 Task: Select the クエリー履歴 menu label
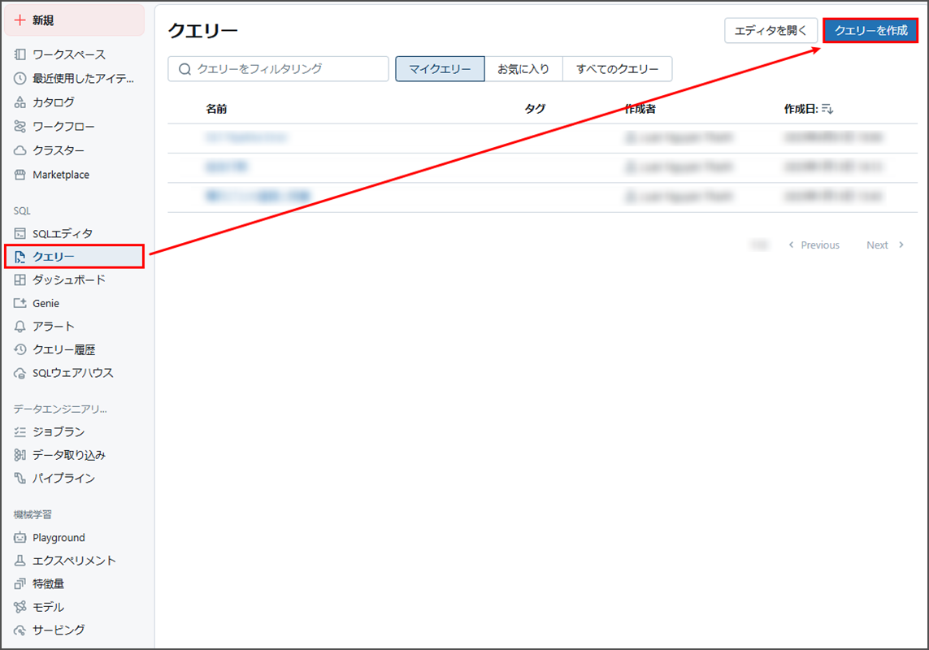(64, 349)
